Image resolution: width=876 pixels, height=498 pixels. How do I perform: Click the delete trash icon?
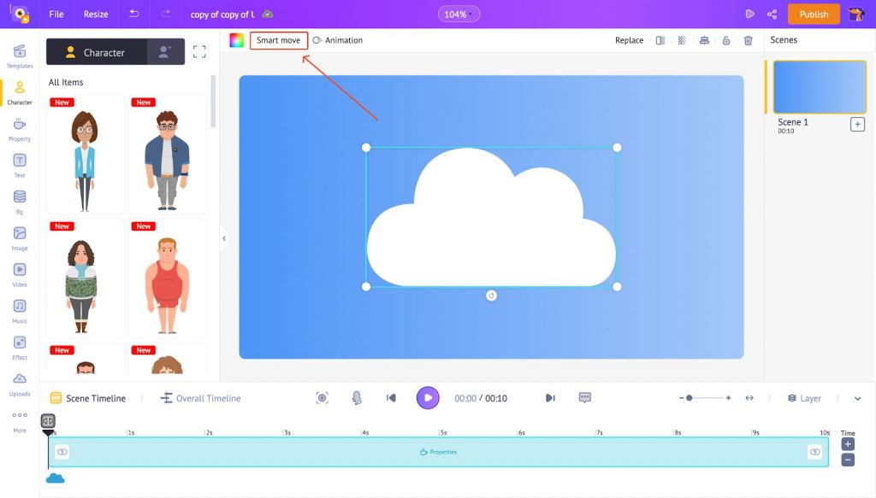(749, 40)
